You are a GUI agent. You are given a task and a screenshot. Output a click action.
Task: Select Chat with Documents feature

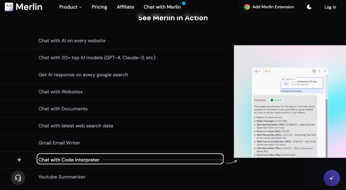[x=63, y=109]
